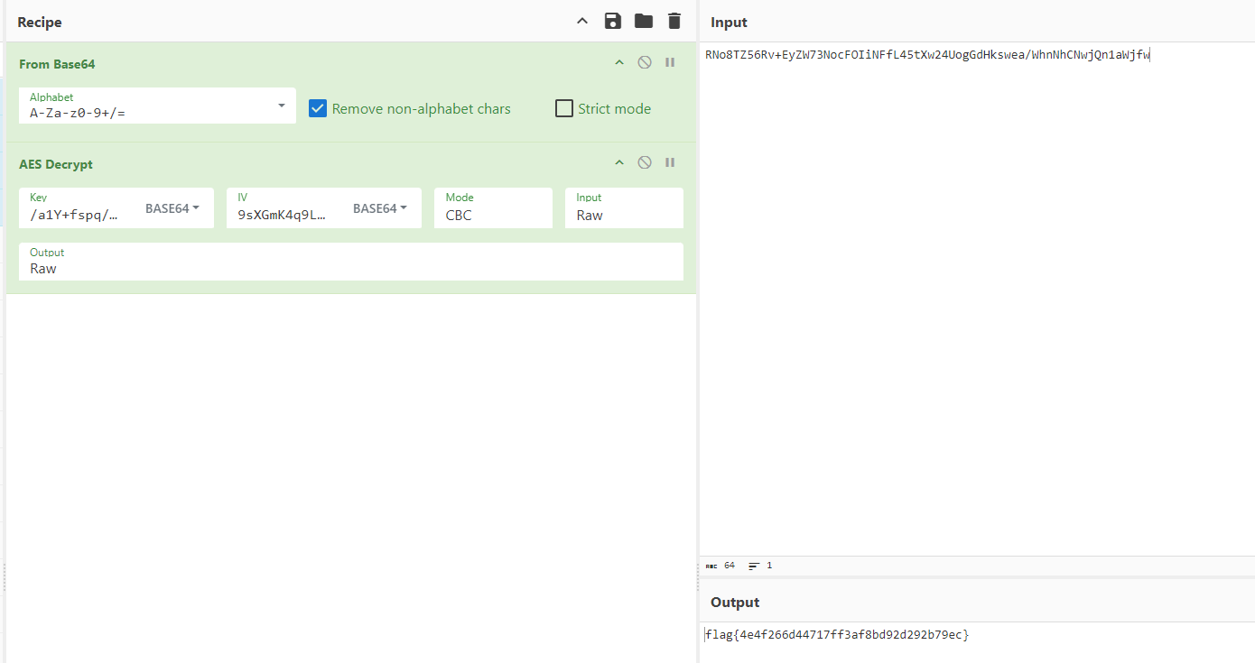Viewport: 1255px width, 663px height.
Task: Load a recipe via folder icon
Action: click(644, 22)
